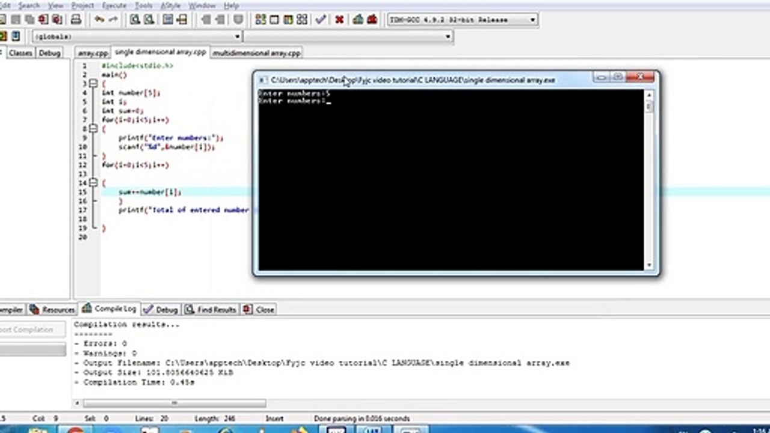770x433 pixels.
Task: Select the Compile Log bottom tab
Action: point(109,309)
